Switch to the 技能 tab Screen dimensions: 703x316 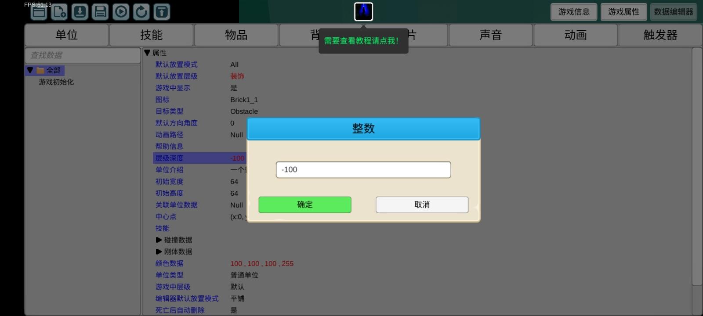coord(151,35)
